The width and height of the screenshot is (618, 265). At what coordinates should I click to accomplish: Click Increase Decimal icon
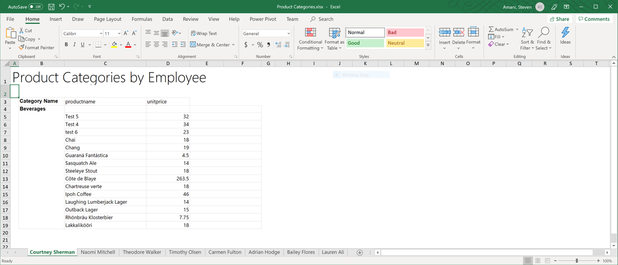point(279,45)
